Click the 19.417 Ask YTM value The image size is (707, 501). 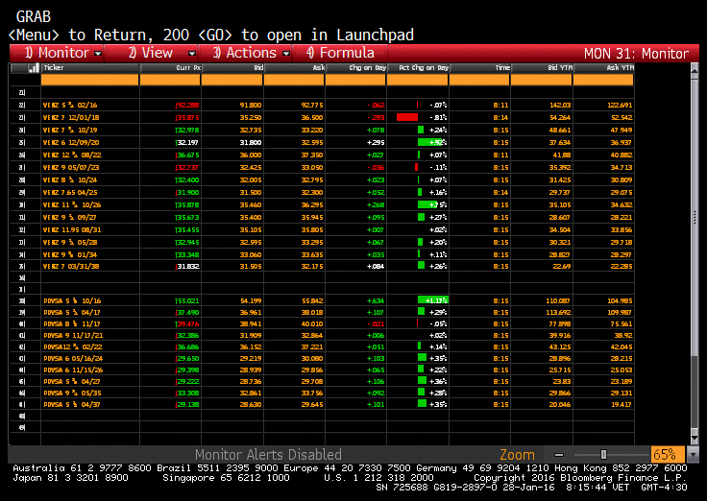(x=621, y=405)
